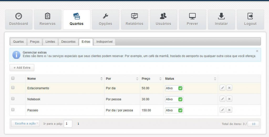This screenshot has width=269, height=137.
Task: Toggle select-all checkbox in table header
Action: [13, 78]
